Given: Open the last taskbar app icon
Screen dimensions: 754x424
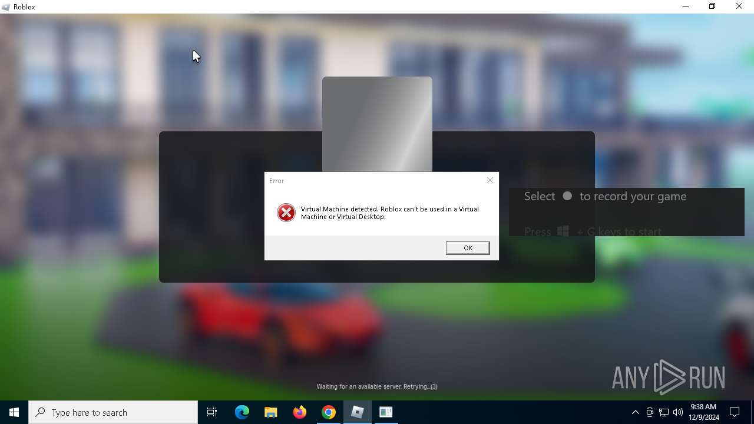Looking at the screenshot, I should (386, 412).
